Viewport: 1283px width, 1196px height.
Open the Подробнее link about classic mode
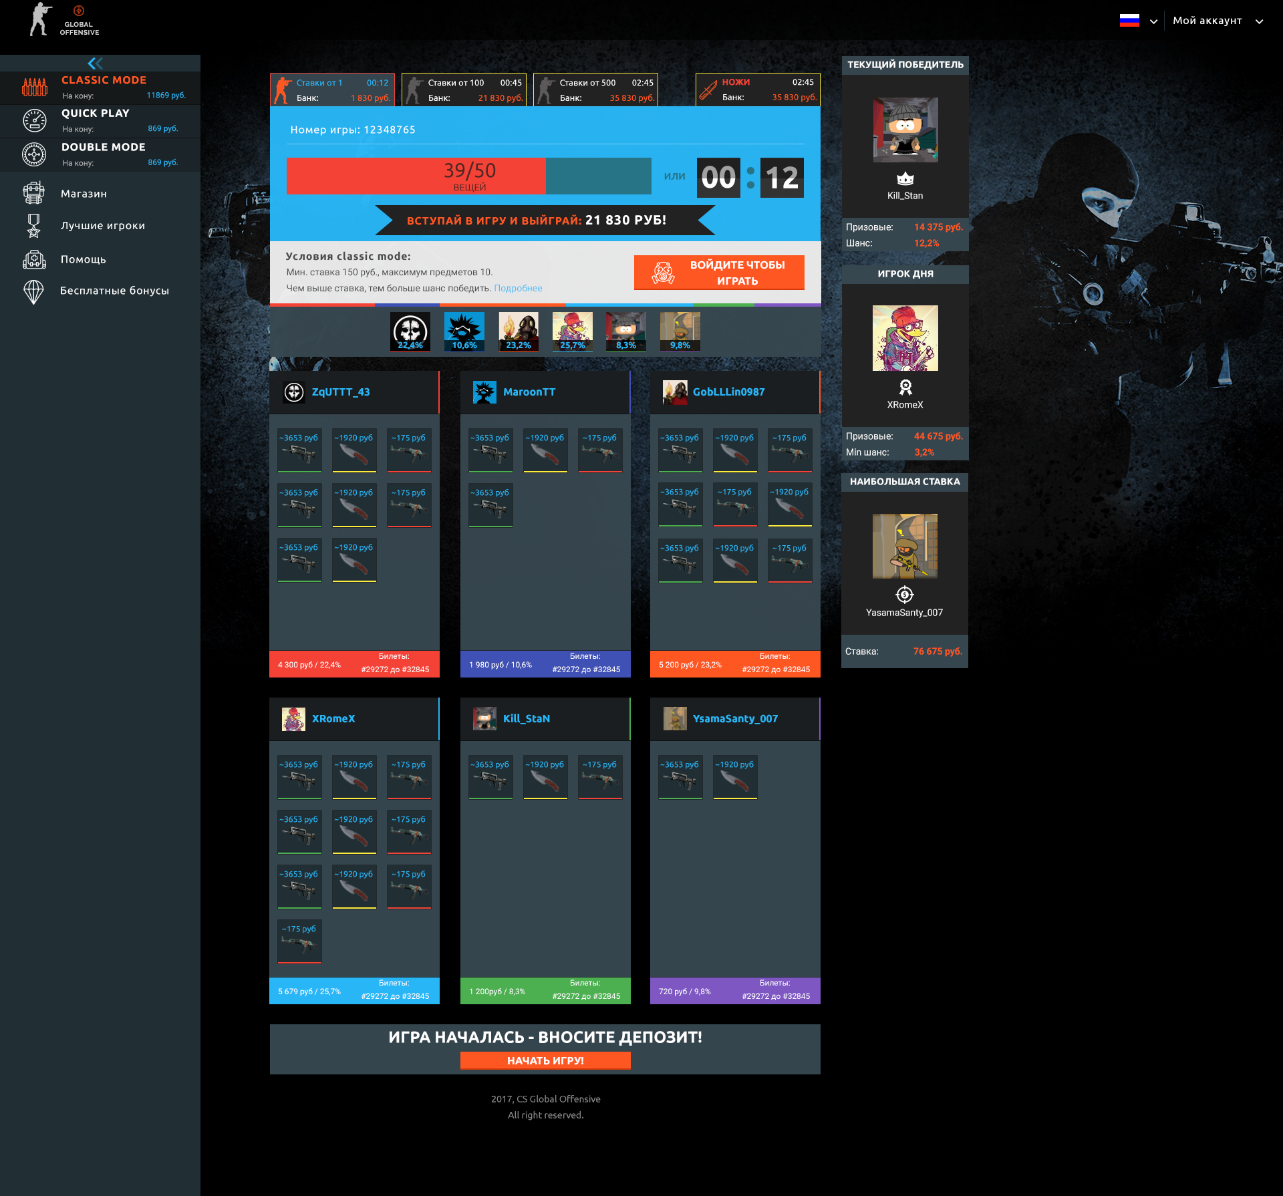(518, 288)
